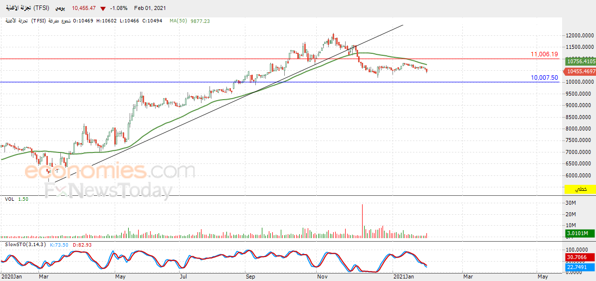
Task: Click the red 30.7066 stochastic value tag
Action: [x=581, y=257]
